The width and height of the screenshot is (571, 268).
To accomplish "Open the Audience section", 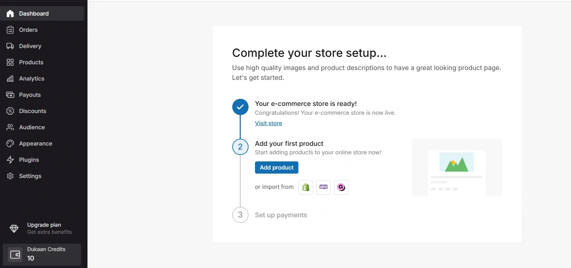I will 32,127.
